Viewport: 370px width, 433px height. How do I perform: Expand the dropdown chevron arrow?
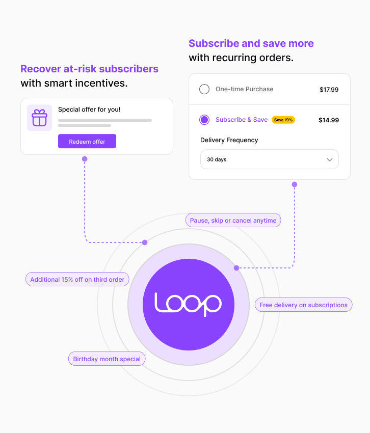tap(329, 159)
